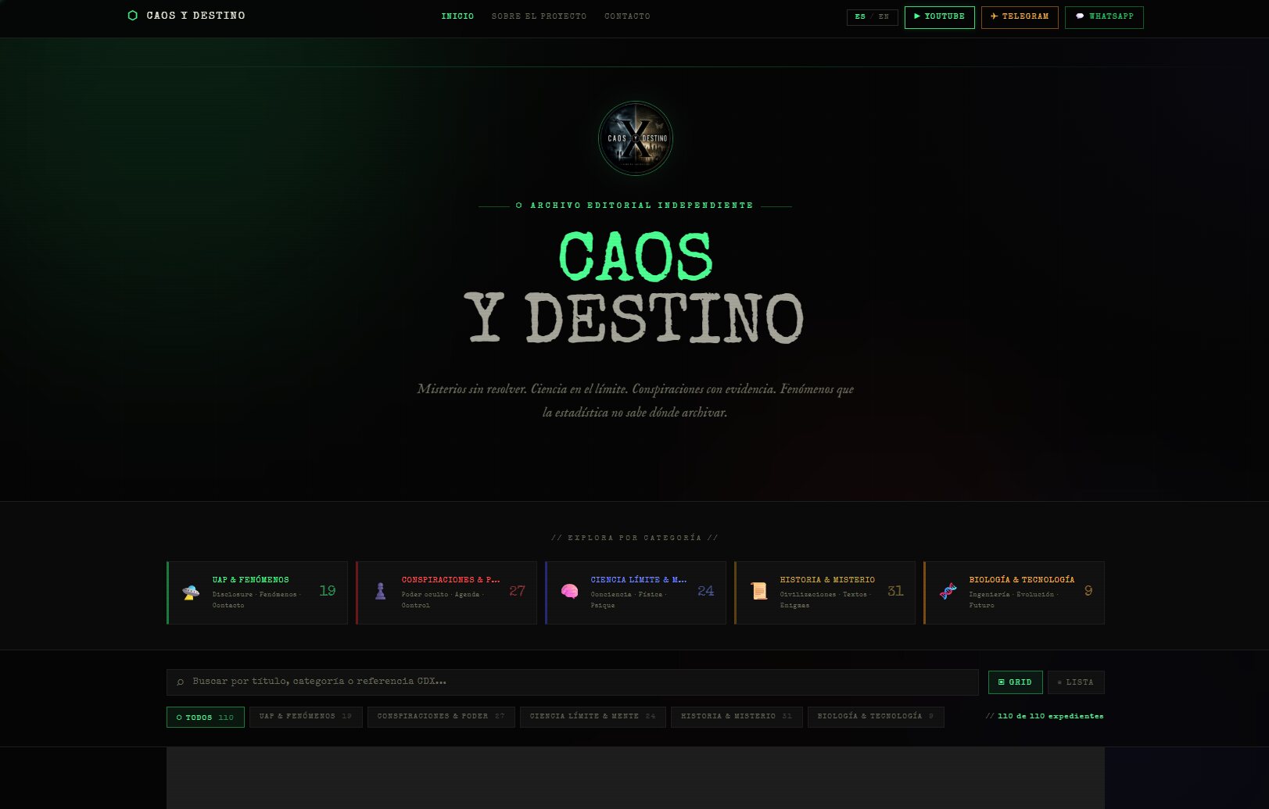Click the brain icon in Ciencia Límite card
Viewport: 1269px width, 809px height.
click(569, 592)
